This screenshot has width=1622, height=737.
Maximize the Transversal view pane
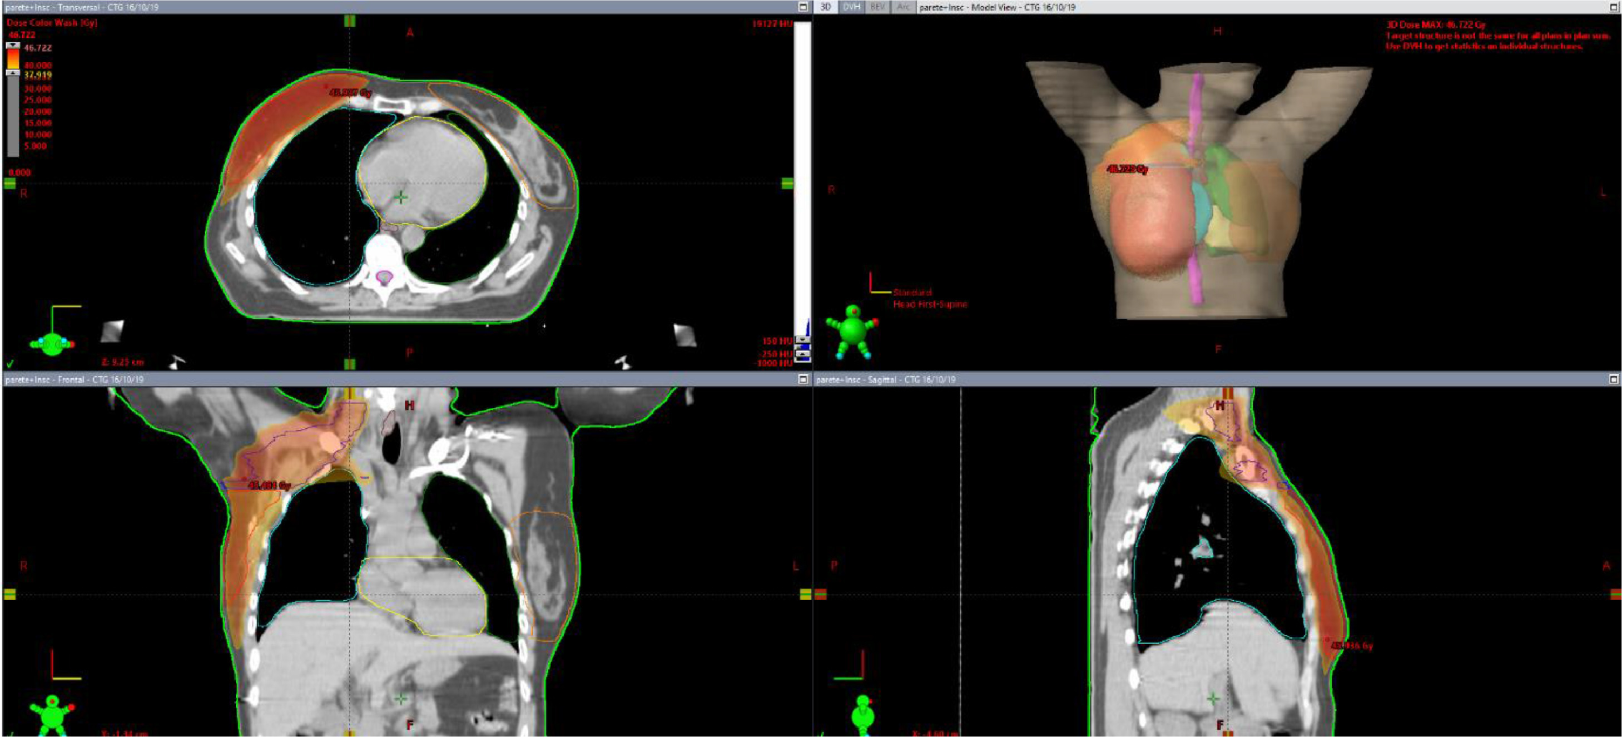click(803, 7)
